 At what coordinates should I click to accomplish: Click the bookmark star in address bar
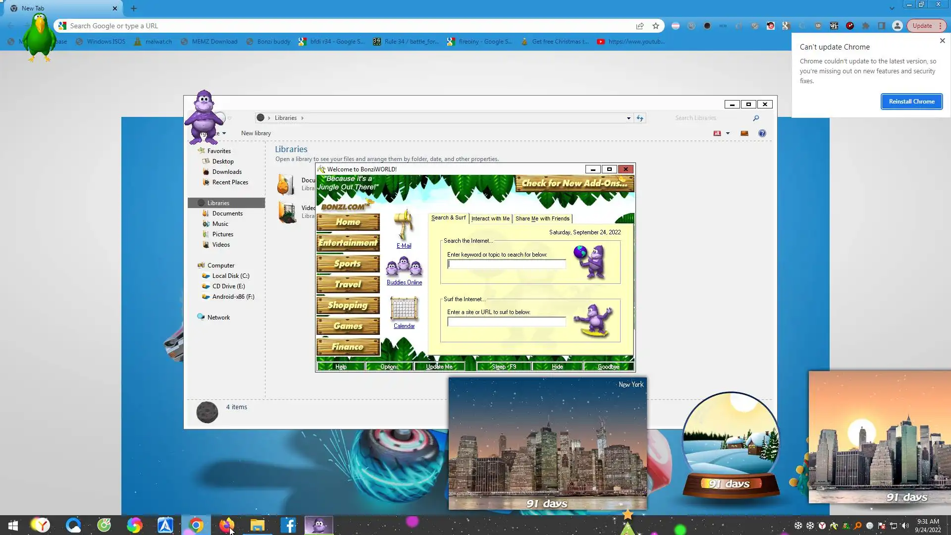click(656, 26)
